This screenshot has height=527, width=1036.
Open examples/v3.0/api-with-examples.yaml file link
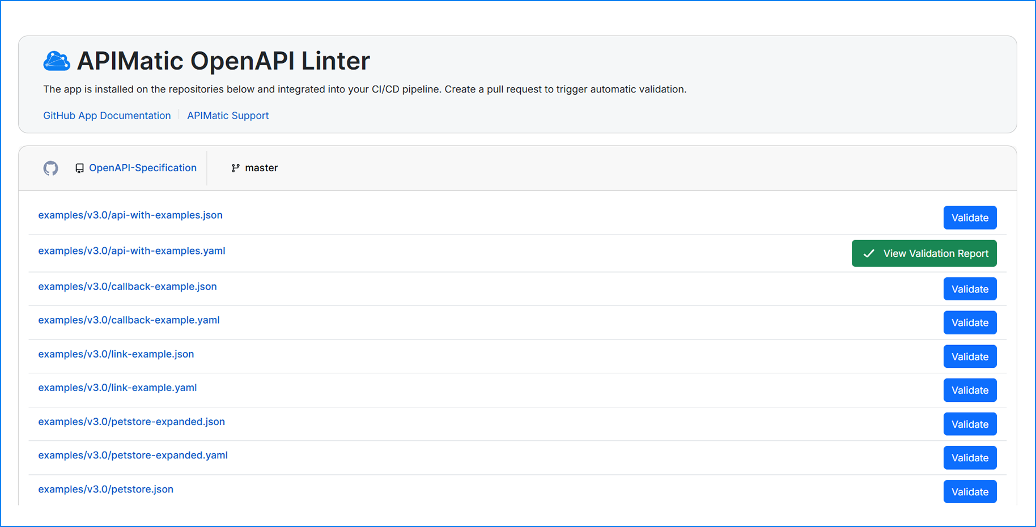[131, 250]
